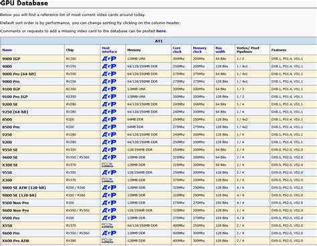This screenshot has width=317, height=246.
Task: Select the '9000 IGP' card name
Action: coord(11,59)
